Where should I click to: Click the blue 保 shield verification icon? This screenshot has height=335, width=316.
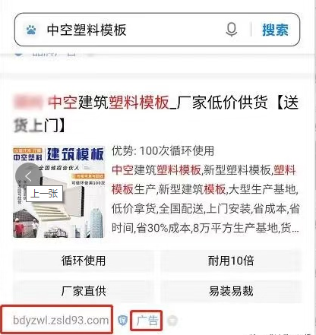(x=122, y=321)
